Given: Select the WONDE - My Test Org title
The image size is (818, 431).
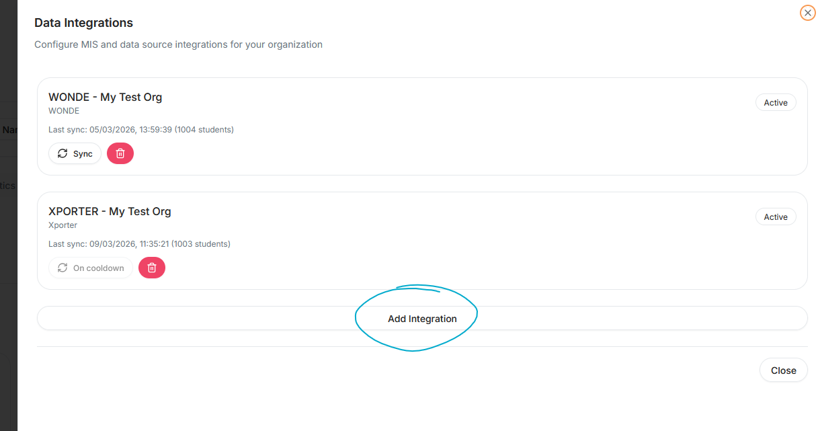Looking at the screenshot, I should tap(106, 97).
